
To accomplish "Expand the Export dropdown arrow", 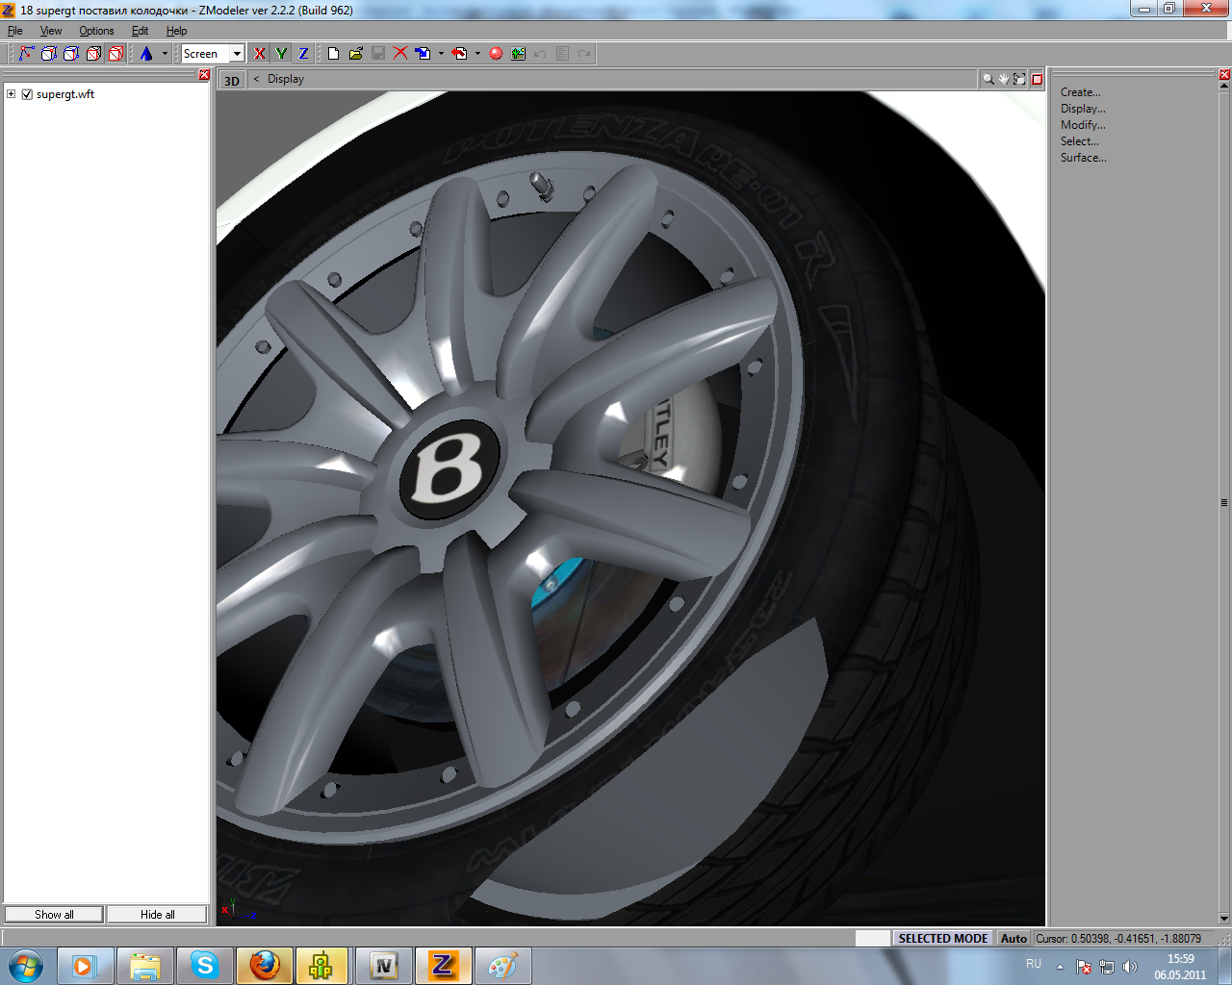I will [477, 54].
